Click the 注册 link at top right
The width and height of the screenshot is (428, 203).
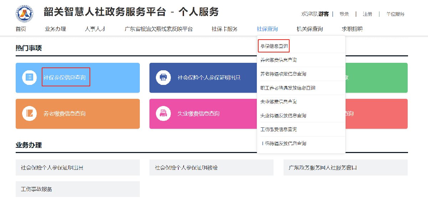coord(367,14)
